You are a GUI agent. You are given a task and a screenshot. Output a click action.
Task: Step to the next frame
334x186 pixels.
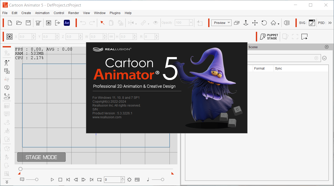84,179
